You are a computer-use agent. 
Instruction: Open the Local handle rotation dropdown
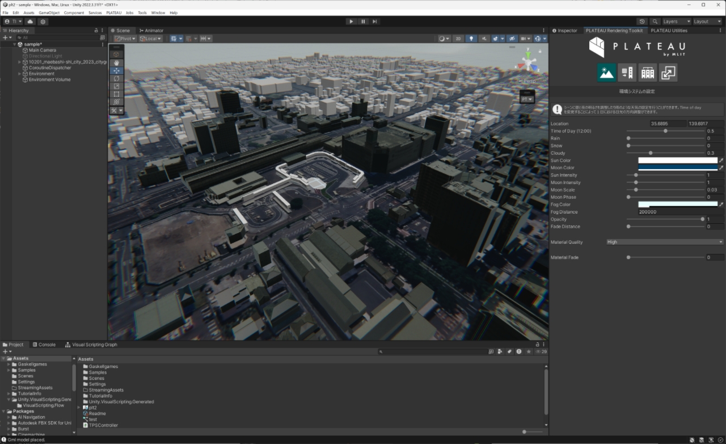150,39
